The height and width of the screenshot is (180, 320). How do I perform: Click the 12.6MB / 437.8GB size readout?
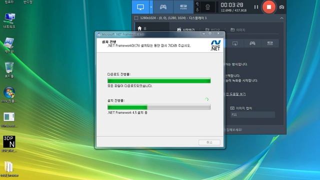(x=233, y=10)
